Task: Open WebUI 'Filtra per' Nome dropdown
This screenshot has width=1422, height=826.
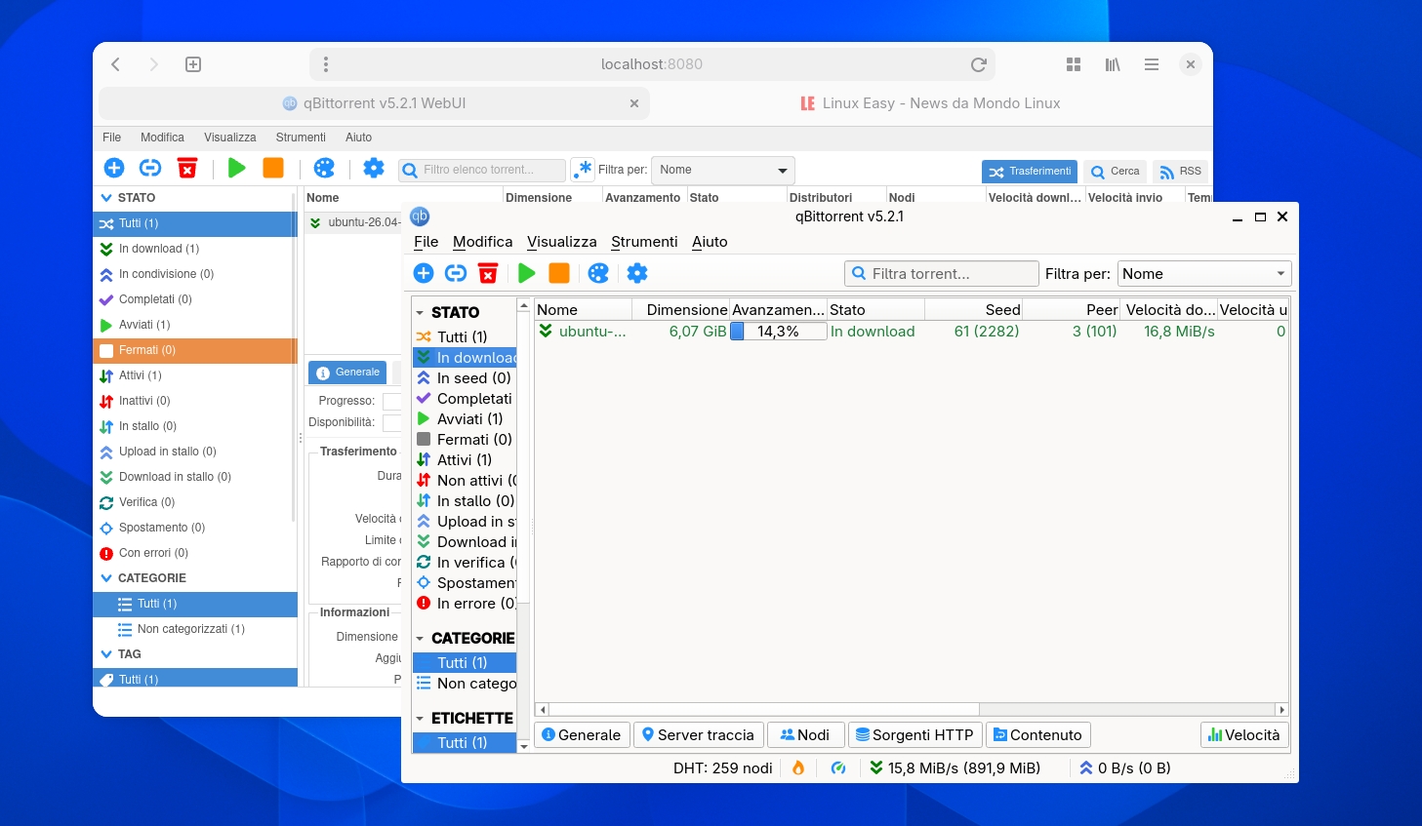Action: 723,170
